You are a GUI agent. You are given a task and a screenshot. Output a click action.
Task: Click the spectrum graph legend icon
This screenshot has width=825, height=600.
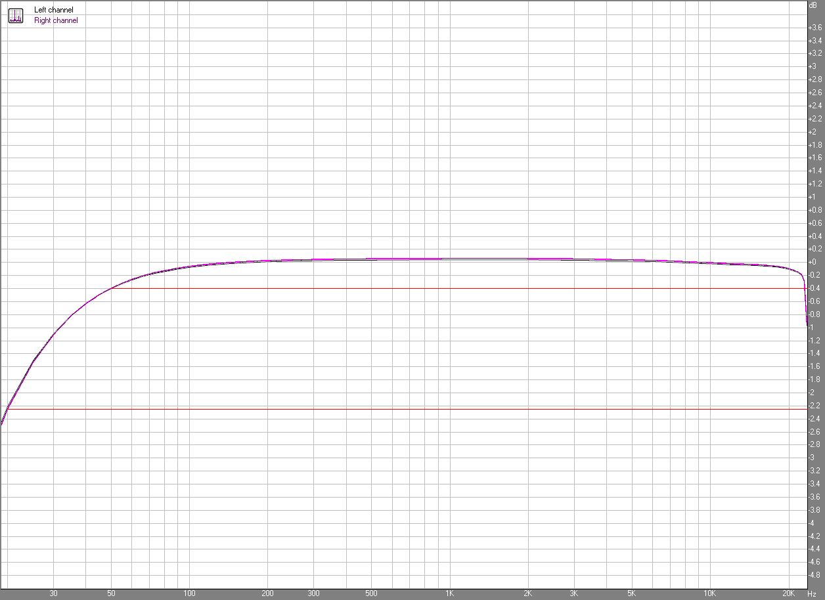coord(15,15)
